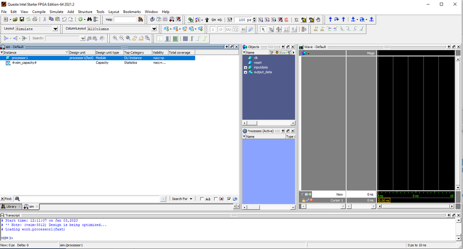Expand the inputdata signal in Objects
463x249 pixels.
pos(245,68)
